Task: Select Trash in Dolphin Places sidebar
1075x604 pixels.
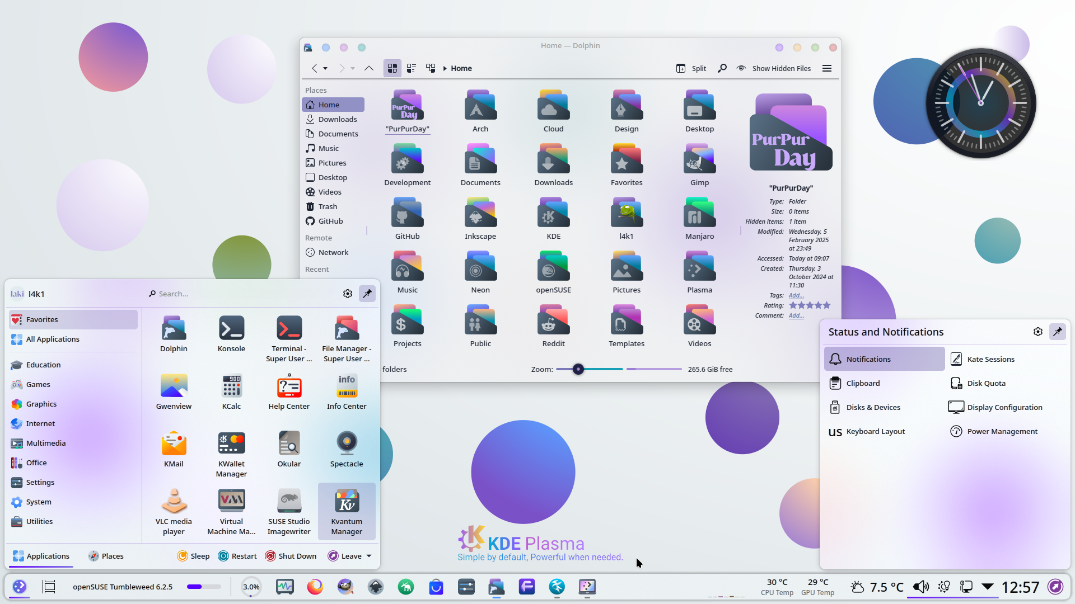Action: coord(333,206)
